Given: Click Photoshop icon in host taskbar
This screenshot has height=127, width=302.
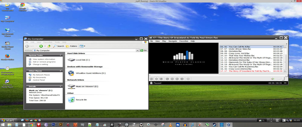Looking at the screenshot, I should pyautogui.click(x=53, y=125).
